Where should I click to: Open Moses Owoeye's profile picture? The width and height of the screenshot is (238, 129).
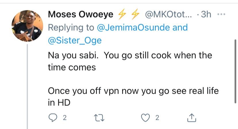(27, 26)
